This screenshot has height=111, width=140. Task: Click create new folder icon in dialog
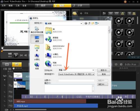93,23
